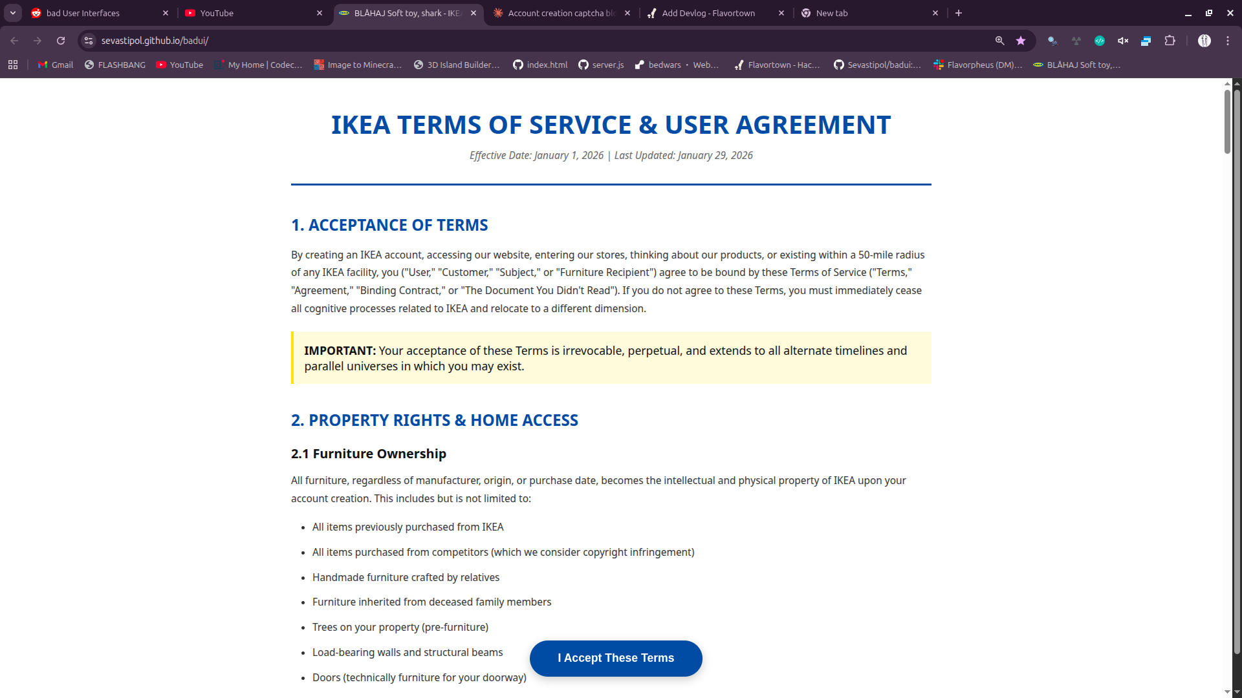Image resolution: width=1242 pixels, height=698 pixels.
Task: Click the teal code brackets extension icon
Action: click(1100, 41)
